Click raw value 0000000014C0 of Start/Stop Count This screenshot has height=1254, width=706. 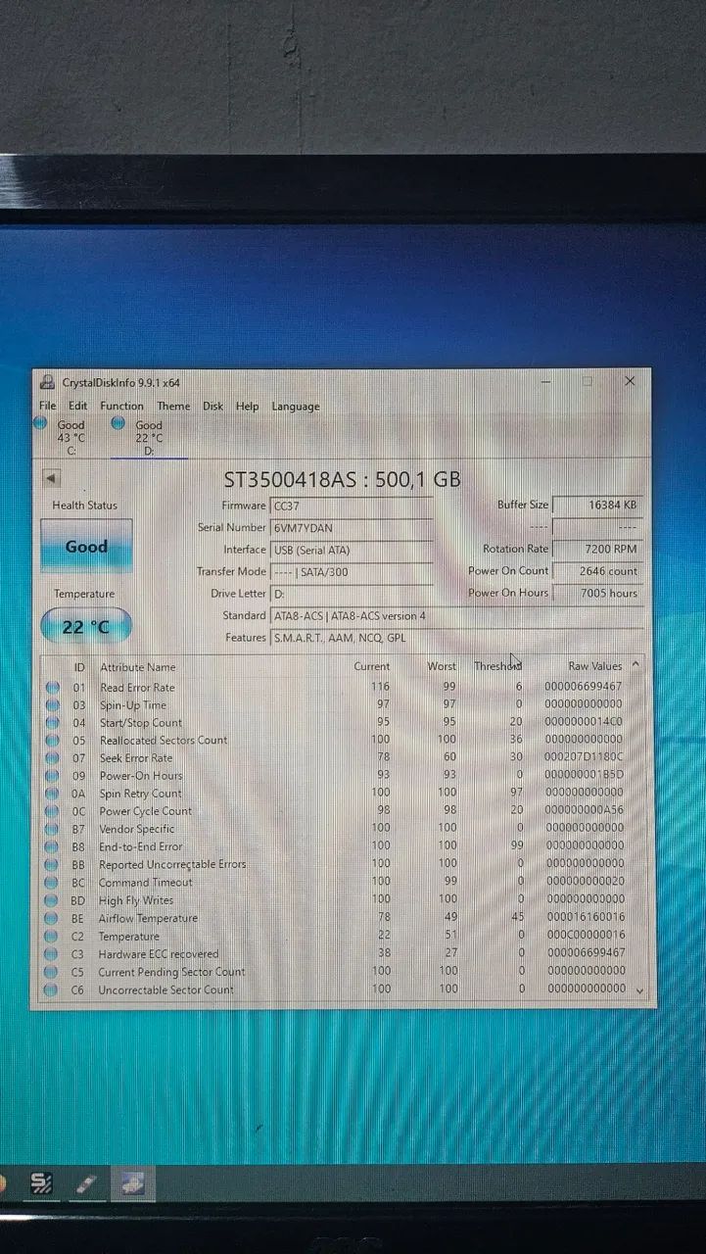[584, 722]
